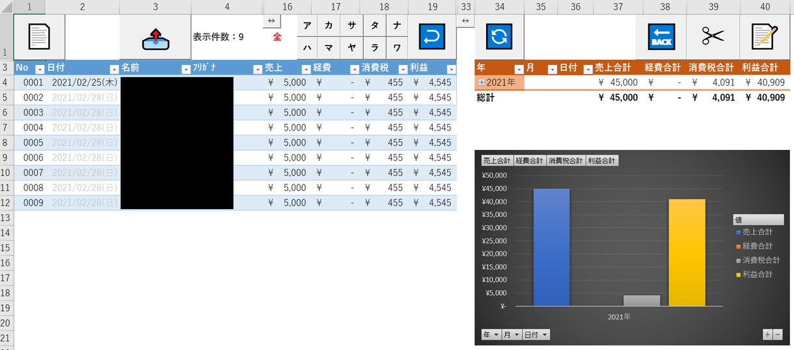Image resolution: width=794 pixels, height=350 pixels.
Task: Click the 値 legend title in chart
Action: pyautogui.click(x=758, y=219)
